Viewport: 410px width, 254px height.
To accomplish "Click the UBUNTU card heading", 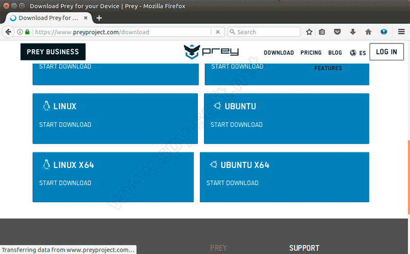I will (240, 107).
